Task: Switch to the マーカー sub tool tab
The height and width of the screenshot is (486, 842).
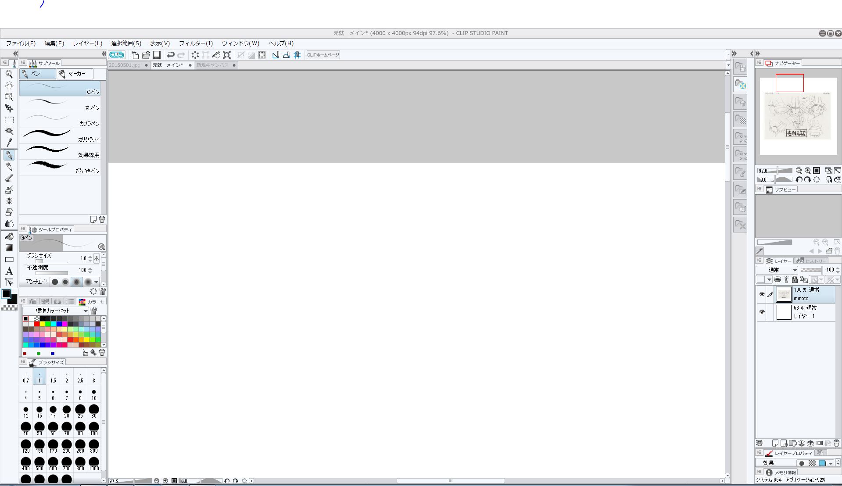Action: pos(75,74)
